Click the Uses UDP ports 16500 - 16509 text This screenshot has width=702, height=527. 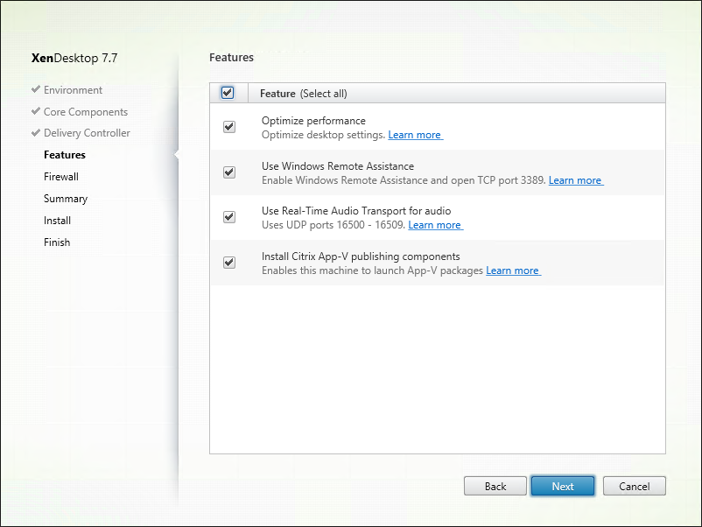pyautogui.click(x=333, y=225)
